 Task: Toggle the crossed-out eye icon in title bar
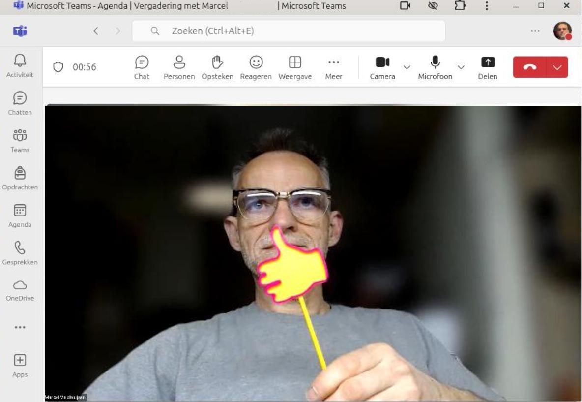433,5
